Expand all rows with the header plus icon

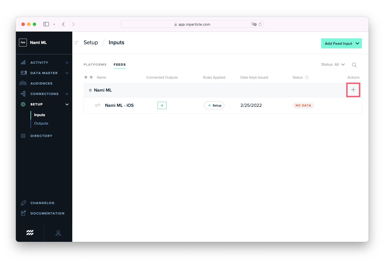91,77
